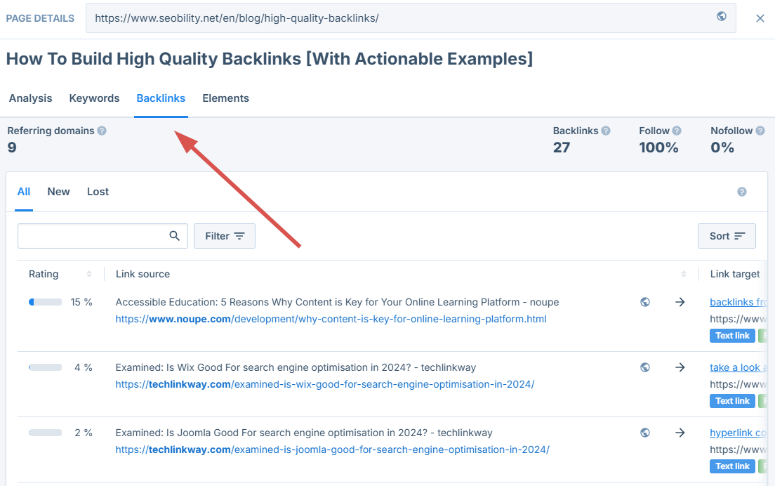This screenshot has width=775, height=486.
Task: Show New backlinks tab
Action: [x=58, y=192]
